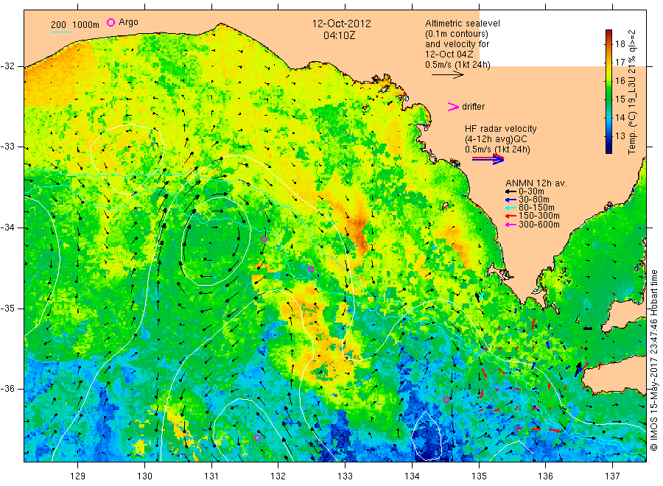
Task: Click the '(0.1m contours)' text
Action: tap(457, 34)
